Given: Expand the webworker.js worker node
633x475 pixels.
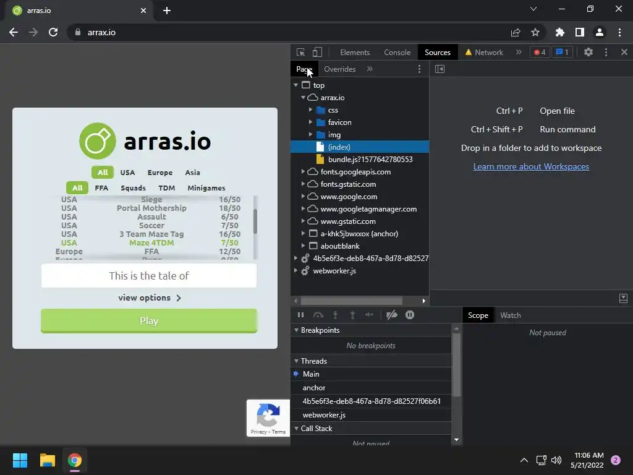Looking at the screenshot, I should 296,271.
